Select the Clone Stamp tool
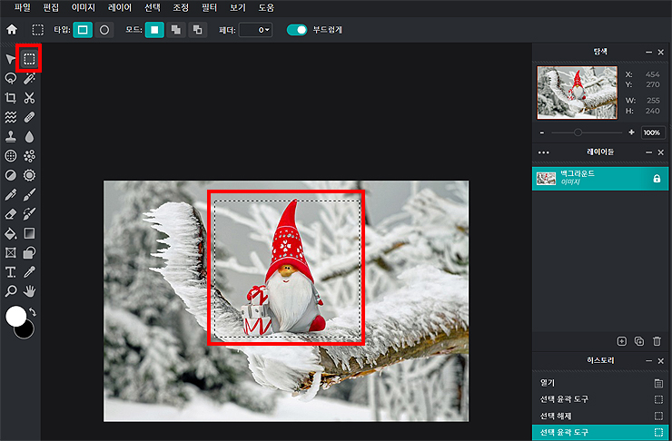 click(x=10, y=137)
